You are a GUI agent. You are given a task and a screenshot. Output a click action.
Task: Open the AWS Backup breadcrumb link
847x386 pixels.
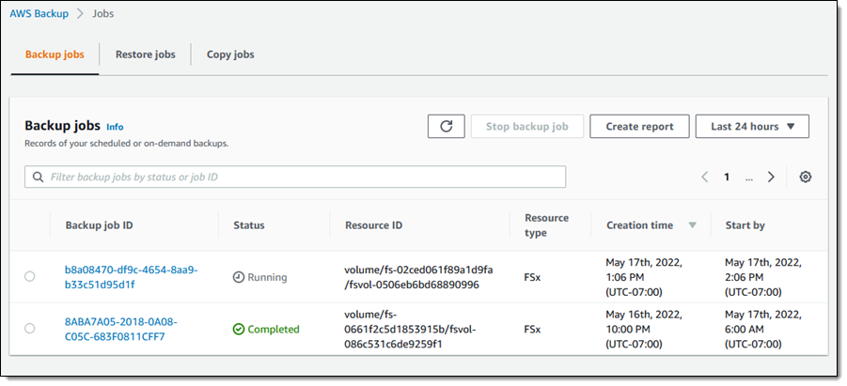click(39, 13)
